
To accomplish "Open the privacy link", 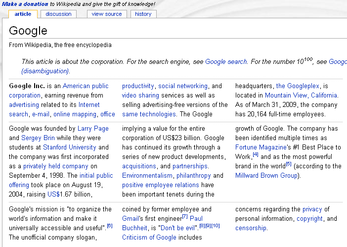I will click(312, 209).
